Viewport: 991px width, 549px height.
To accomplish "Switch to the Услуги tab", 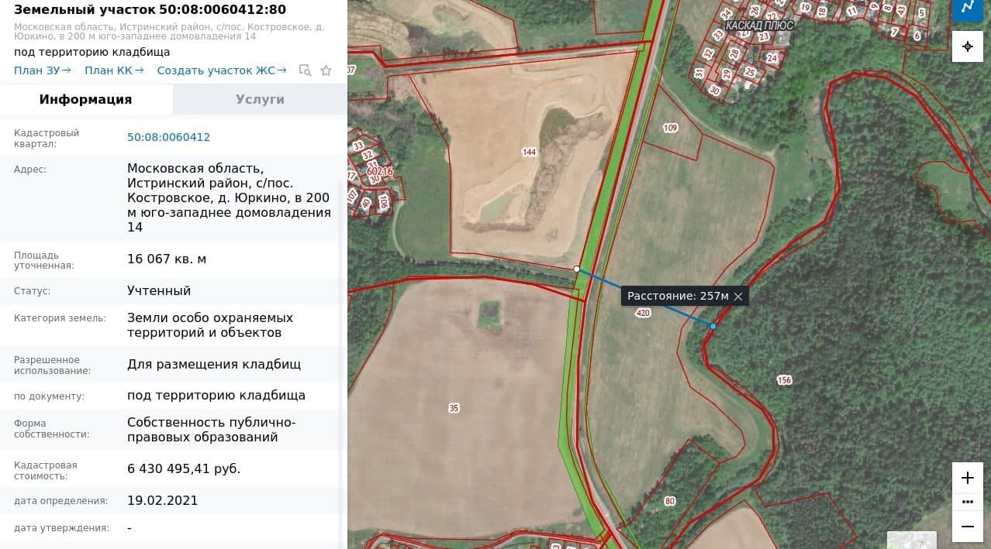I will pyautogui.click(x=260, y=99).
